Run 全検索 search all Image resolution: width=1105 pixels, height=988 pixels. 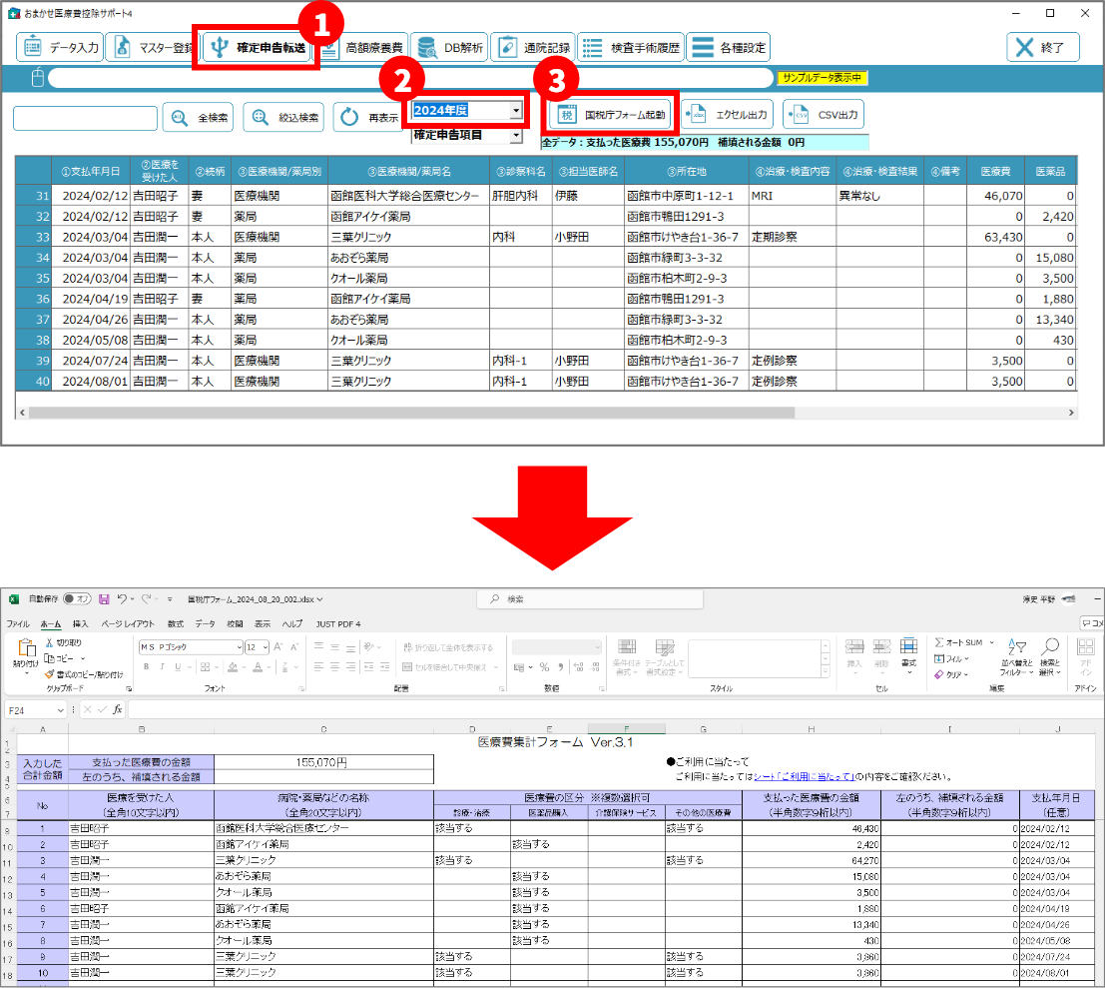coord(199,118)
